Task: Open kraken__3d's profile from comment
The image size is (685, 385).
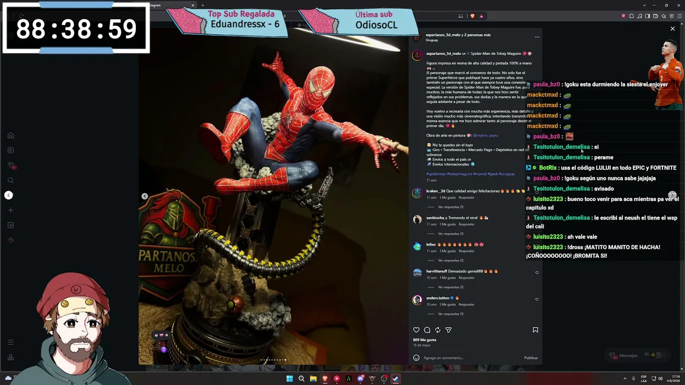Action: tap(436, 191)
